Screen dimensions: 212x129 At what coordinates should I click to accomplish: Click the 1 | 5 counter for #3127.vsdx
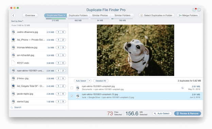[x=61, y=63]
